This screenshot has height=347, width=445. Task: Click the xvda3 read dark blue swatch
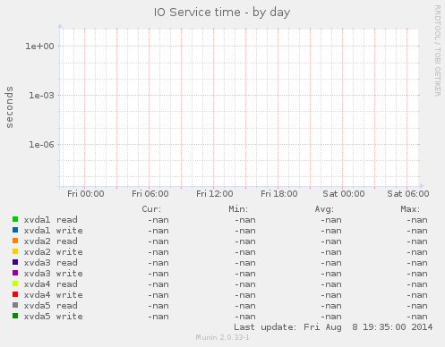[15, 262]
